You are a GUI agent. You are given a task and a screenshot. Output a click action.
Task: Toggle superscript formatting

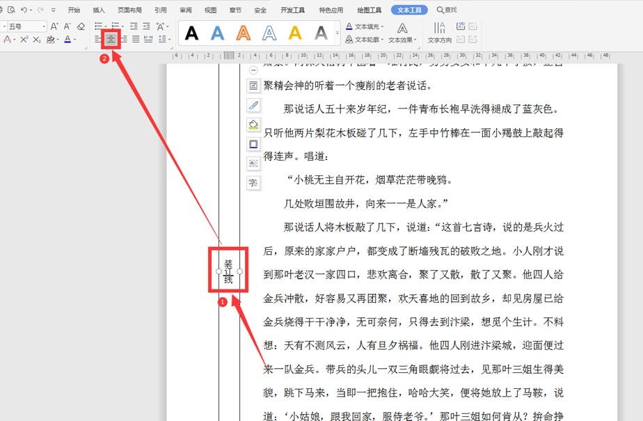[x=24, y=40]
